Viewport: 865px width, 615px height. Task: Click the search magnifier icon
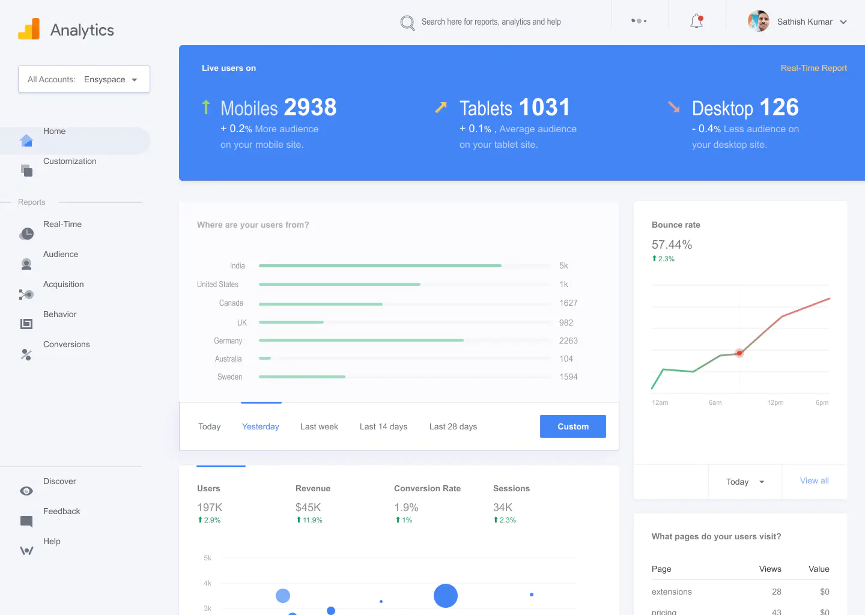(407, 23)
